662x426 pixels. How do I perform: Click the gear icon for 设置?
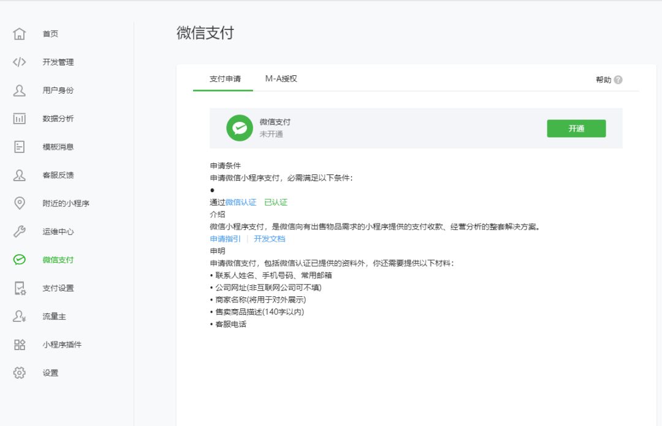click(20, 373)
